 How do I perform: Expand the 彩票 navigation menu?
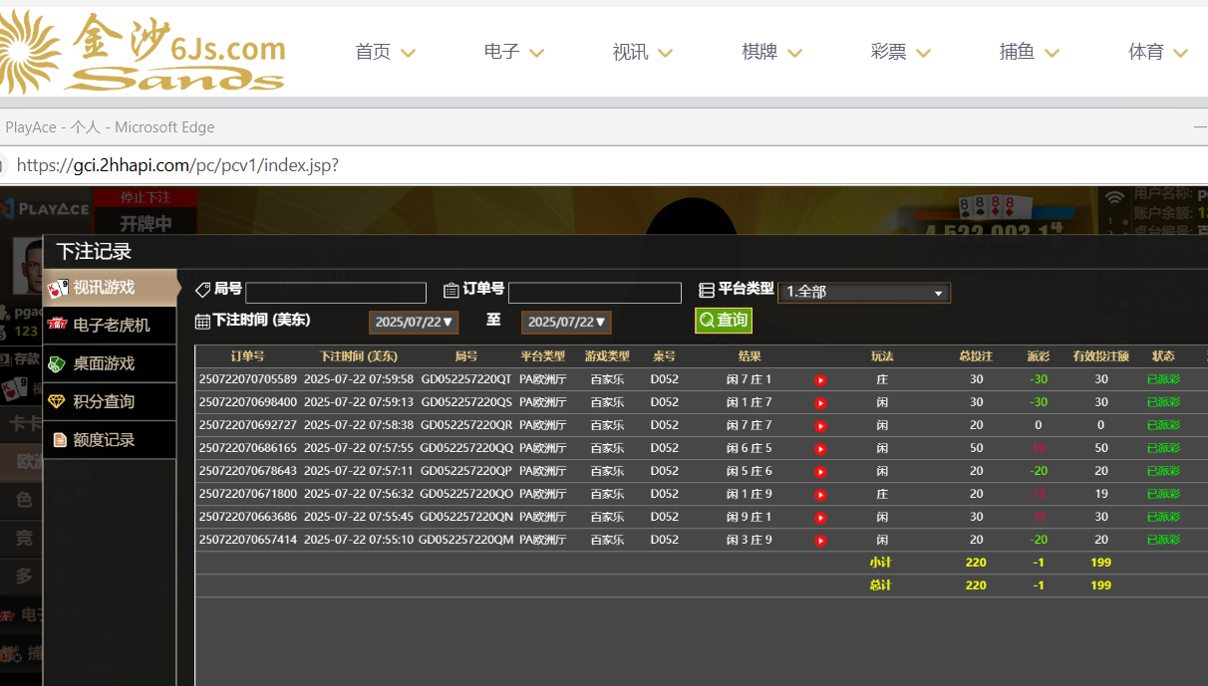[x=899, y=52]
